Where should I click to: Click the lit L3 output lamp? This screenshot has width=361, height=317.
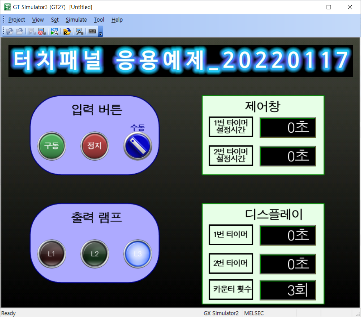click(x=138, y=254)
